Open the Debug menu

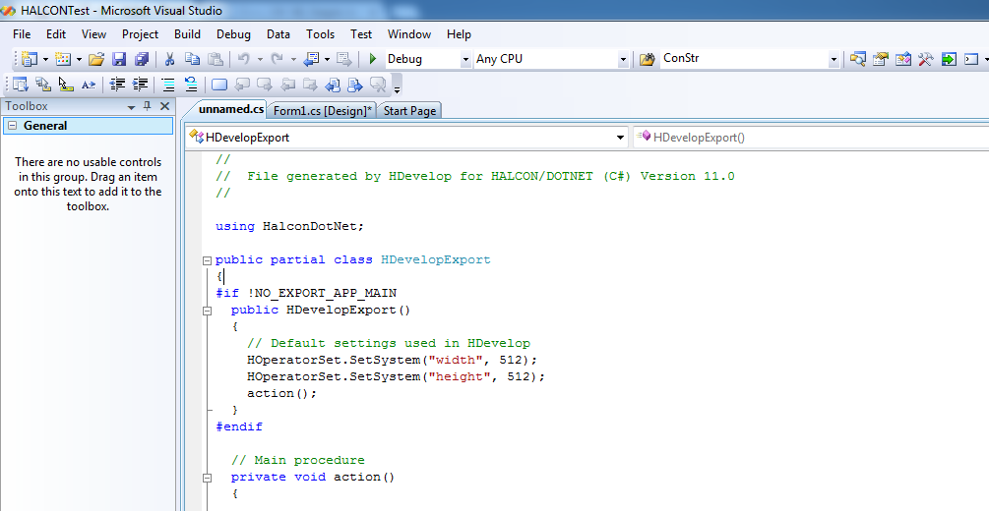click(x=233, y=34)
